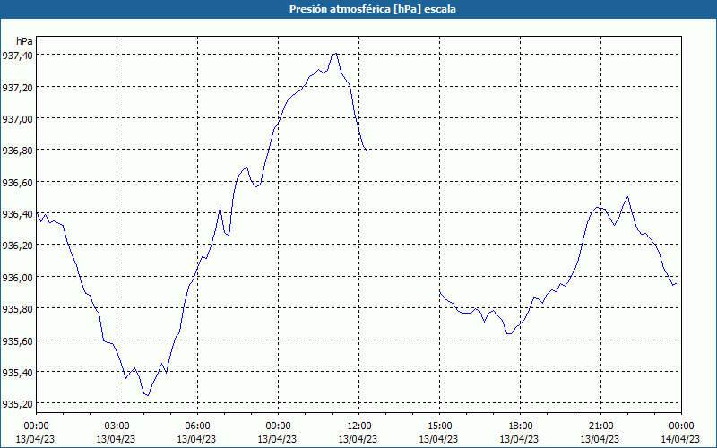Click the 935,40 axis value
The height and width of the screenshot is (448, 717).
[17, 372]
